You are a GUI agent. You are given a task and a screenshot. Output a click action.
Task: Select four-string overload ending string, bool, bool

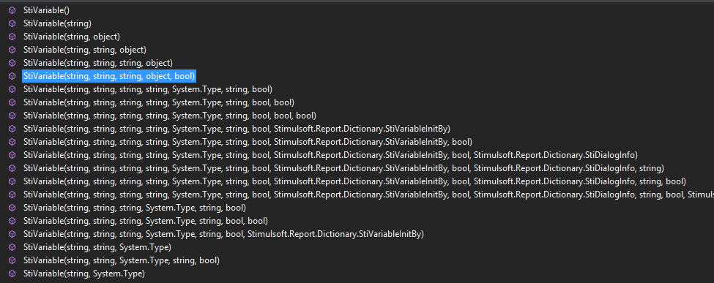click(158, 102)
